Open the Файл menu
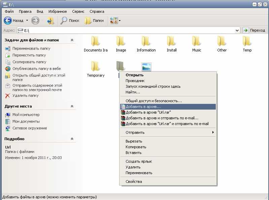This screenshot has height=200, width=269. pyautogui.click(x=9, y=11)
